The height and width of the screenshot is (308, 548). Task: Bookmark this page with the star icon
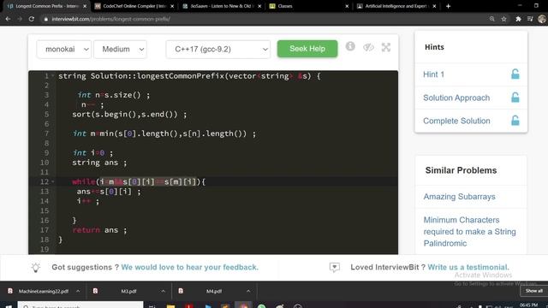click(x=503, y=19)
